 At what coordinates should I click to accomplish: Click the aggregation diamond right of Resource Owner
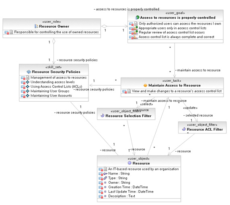(104, 26)
